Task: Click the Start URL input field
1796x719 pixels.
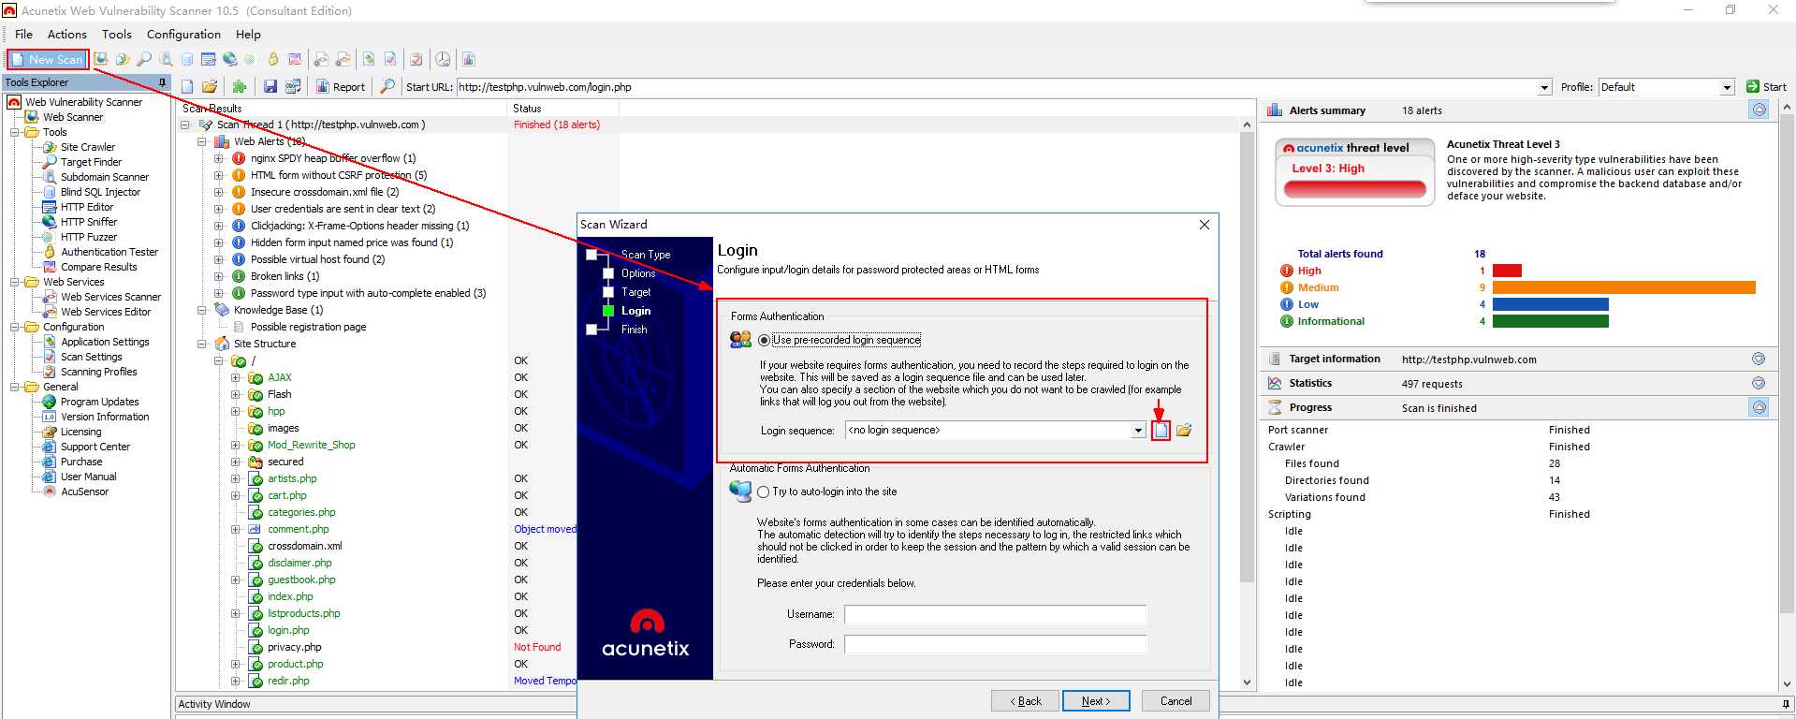Action: [x=997, y=87]
